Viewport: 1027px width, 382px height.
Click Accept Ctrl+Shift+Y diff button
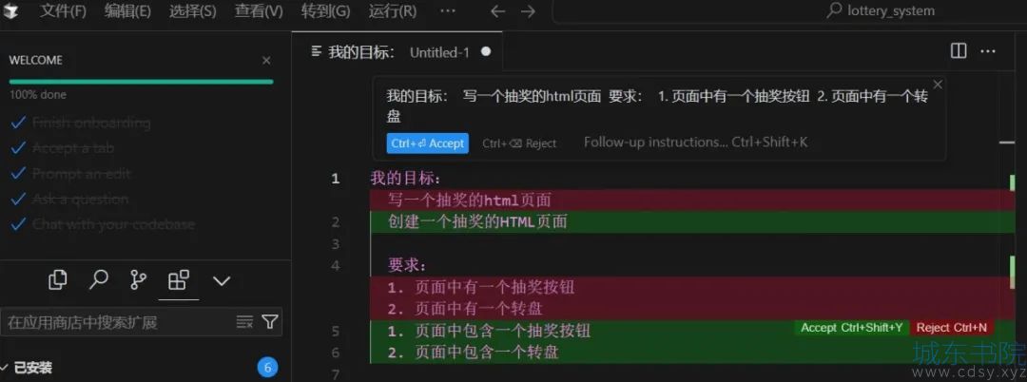pyautogui.click(x=851, y=328)
